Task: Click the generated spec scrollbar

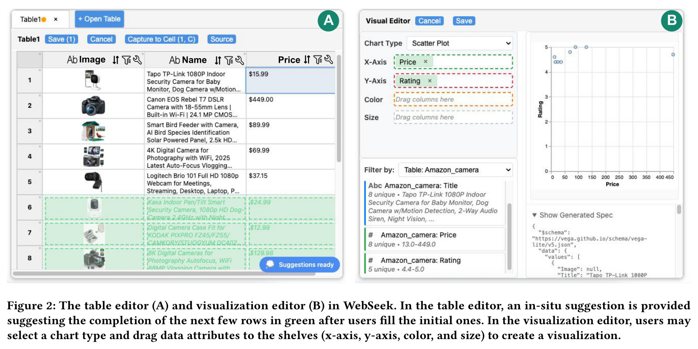Action: coord(679,210)
